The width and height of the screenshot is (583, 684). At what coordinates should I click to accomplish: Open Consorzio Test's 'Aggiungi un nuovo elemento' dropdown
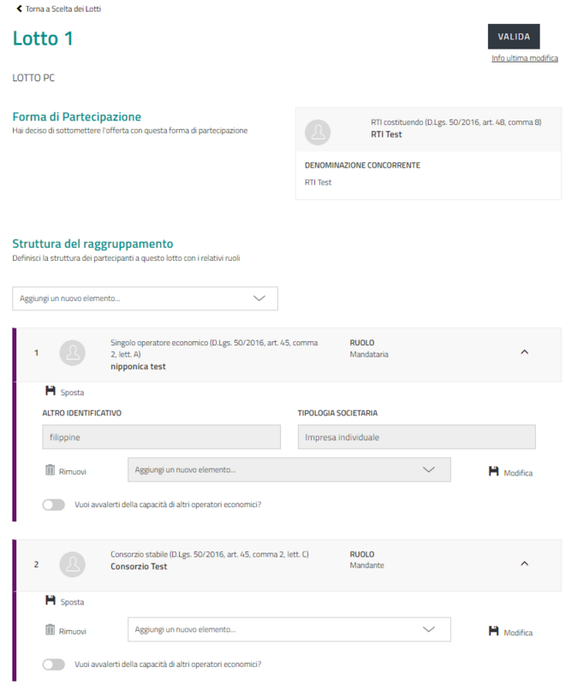(x=289, y=629)
